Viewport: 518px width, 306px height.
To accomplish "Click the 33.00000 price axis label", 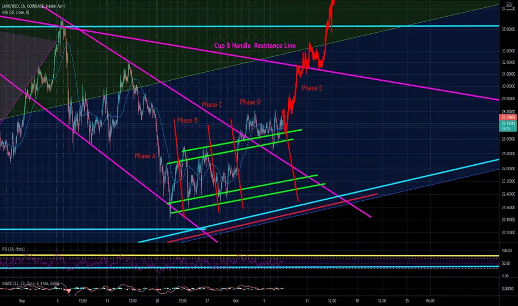I will point(509,51).
